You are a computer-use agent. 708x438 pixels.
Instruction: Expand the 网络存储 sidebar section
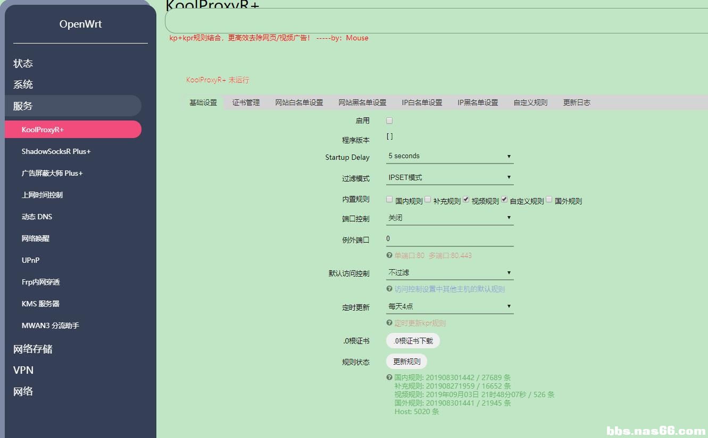33,349
